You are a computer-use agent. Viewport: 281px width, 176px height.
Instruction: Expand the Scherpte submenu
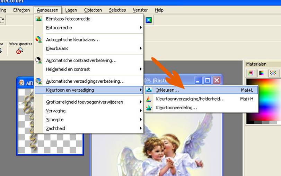coord(89,120)
